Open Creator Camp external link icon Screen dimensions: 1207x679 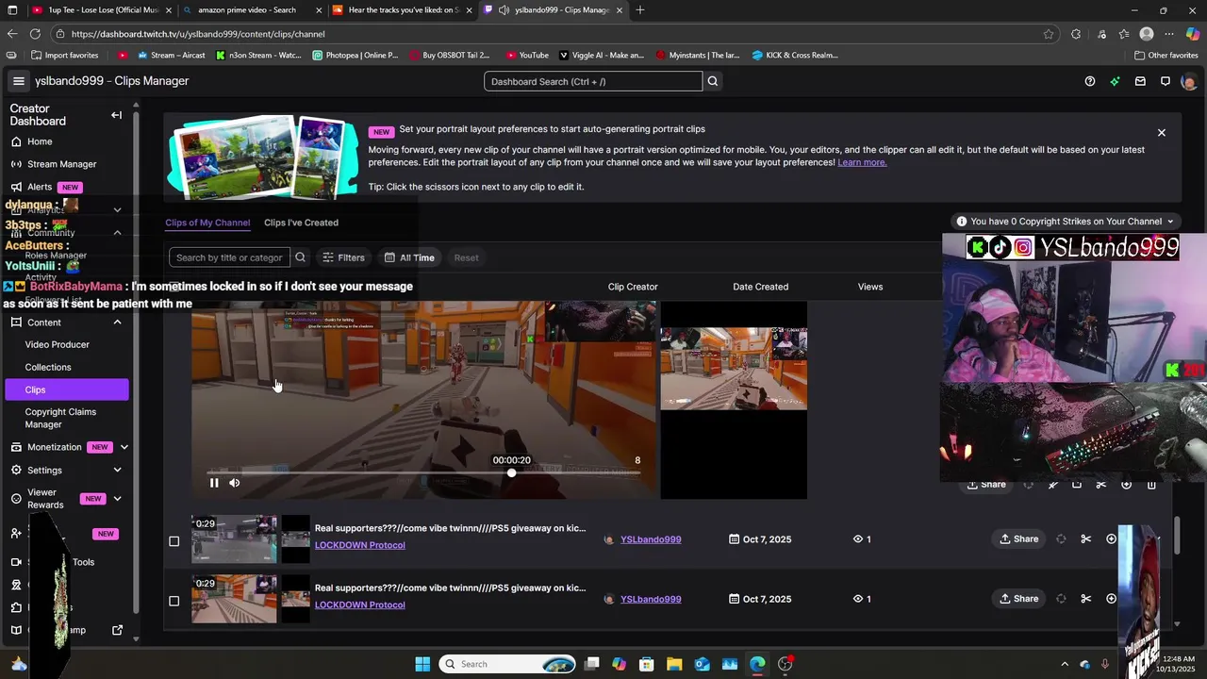118,630
